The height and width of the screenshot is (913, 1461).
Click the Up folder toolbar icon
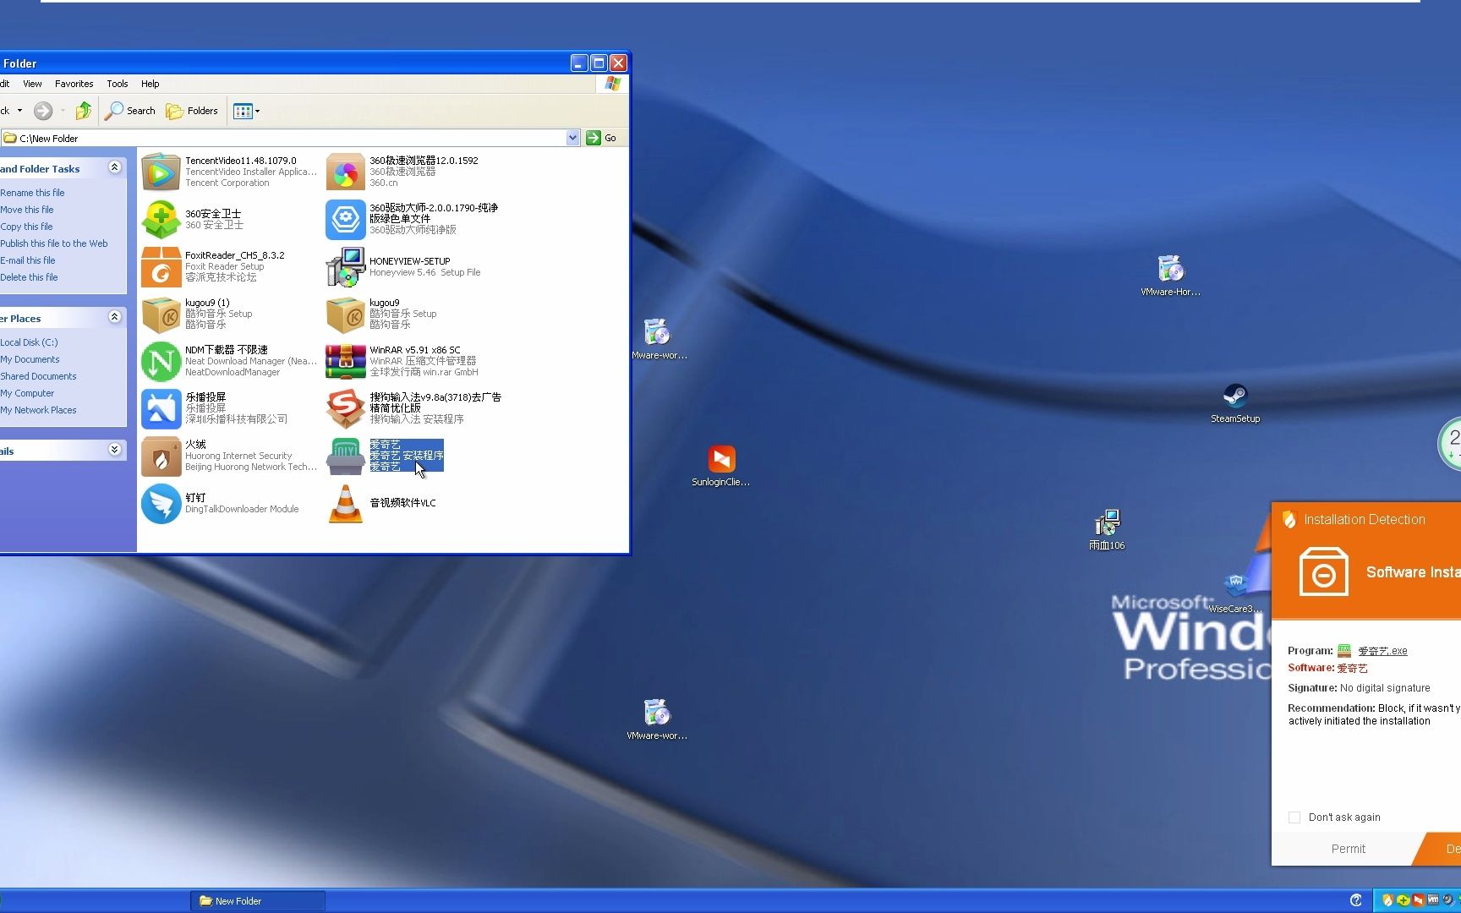(x=83, y=111)
